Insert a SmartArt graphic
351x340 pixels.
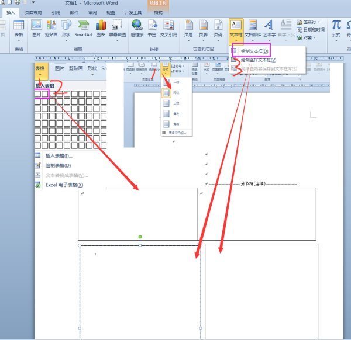[83, 28]
